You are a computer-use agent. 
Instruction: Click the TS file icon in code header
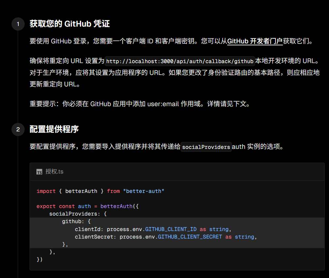coord(39,172)
